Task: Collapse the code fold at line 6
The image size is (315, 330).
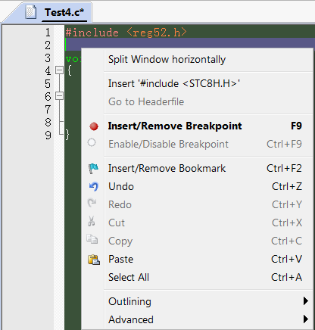Action: point(59,95)
